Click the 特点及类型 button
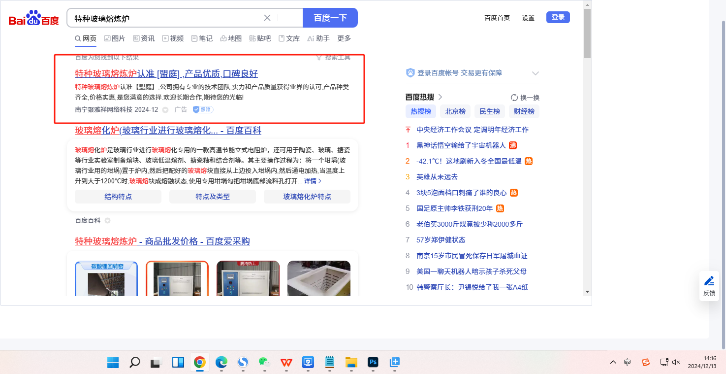 click(x=213, y=197)
